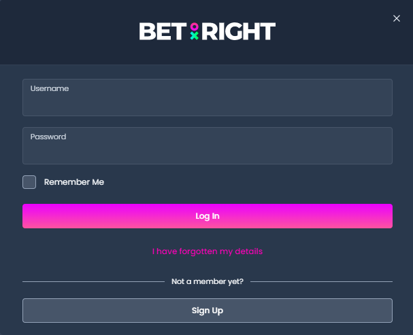The image size is (413, 335).
Task: Click the Username placeholder label
Action: 50,88
